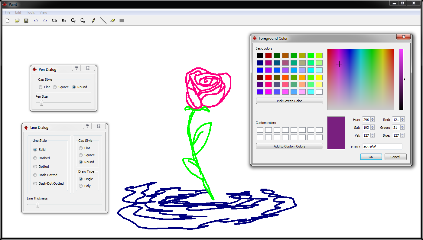423x240 pixels.
Task: Select the pink basic color swatch
Action: tap(268, 84)
